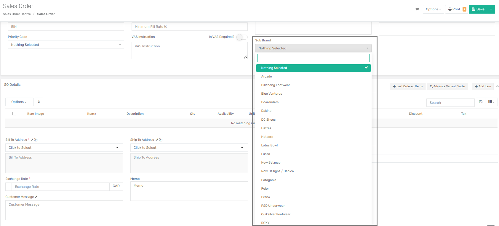Click Last Ordered Items button

pyautogui.click(x=408, y=86)
